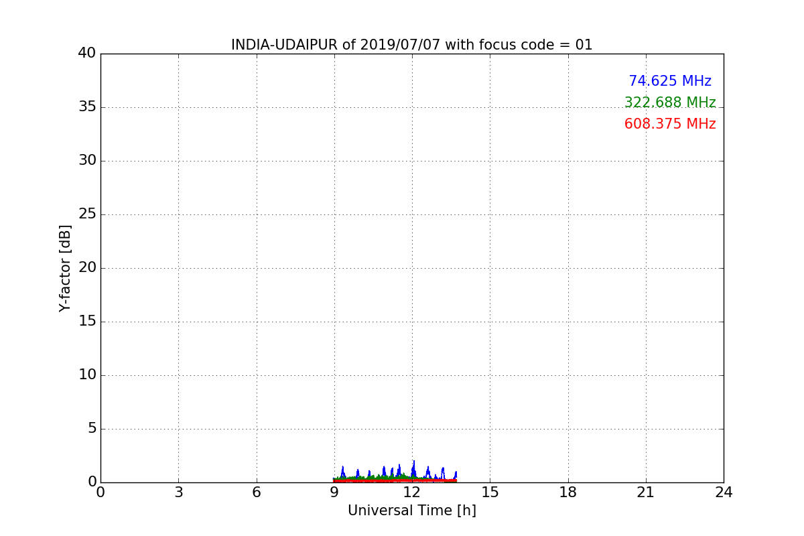Click the plot title INDIA-UDAIPUR of 2019/07/07
The image size is (804, 536).
[x=412, y=45]
